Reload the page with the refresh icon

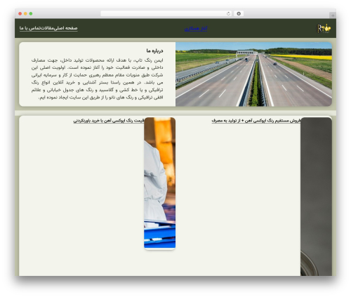228,13
